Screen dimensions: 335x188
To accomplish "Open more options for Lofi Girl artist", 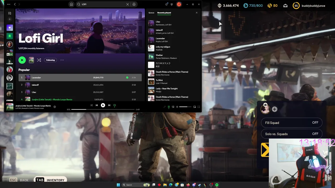I will click(62, 60).
